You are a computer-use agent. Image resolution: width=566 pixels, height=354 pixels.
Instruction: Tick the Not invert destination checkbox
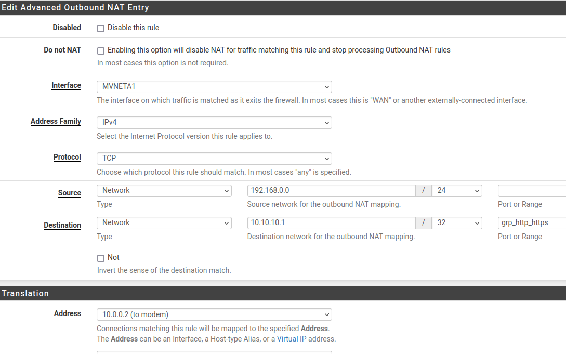click(x=101, y=258)
